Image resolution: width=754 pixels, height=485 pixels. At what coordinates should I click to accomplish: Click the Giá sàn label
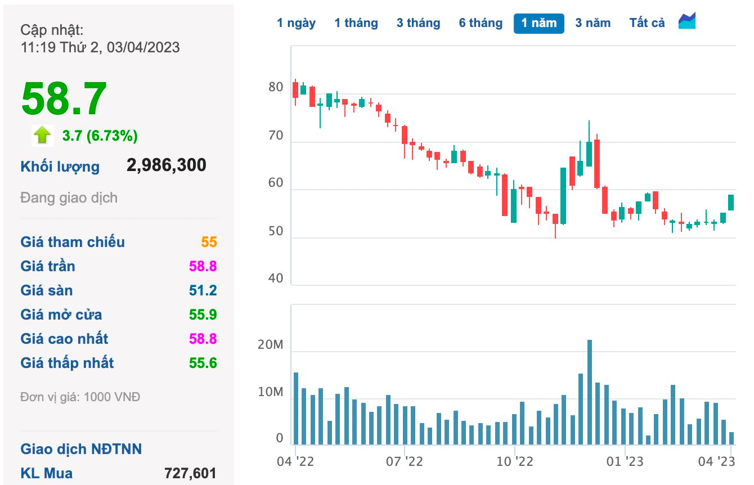pos(47,290)
